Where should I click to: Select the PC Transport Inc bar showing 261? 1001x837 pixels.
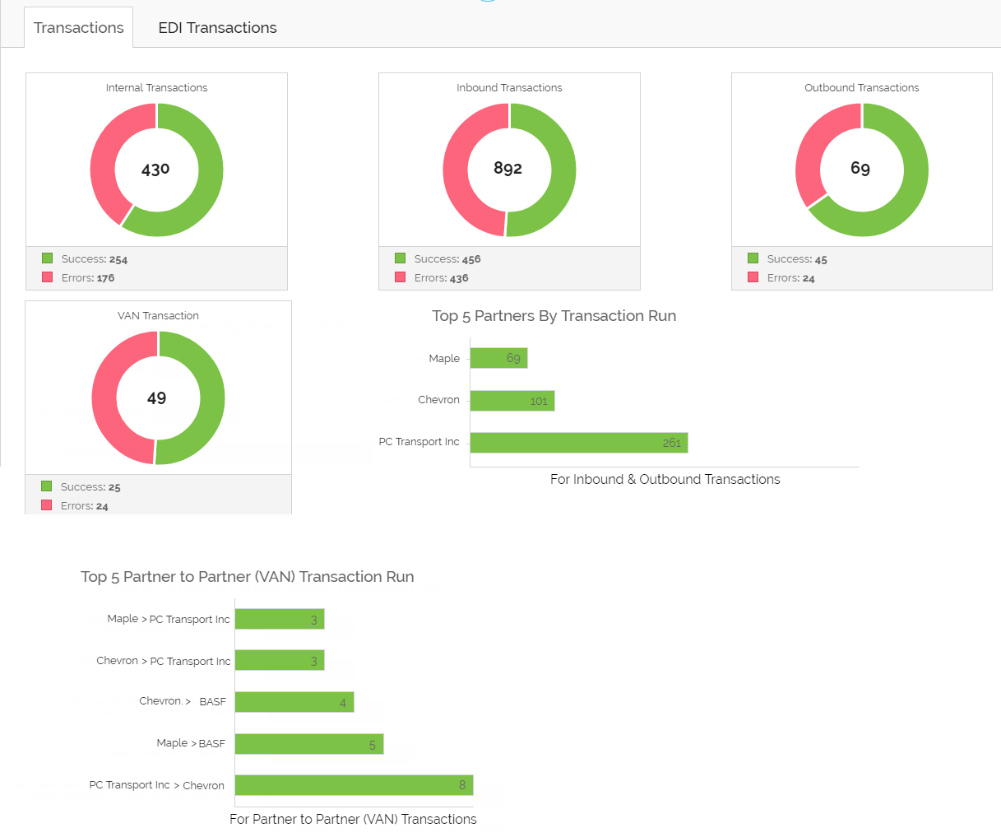tap(578, 443)
